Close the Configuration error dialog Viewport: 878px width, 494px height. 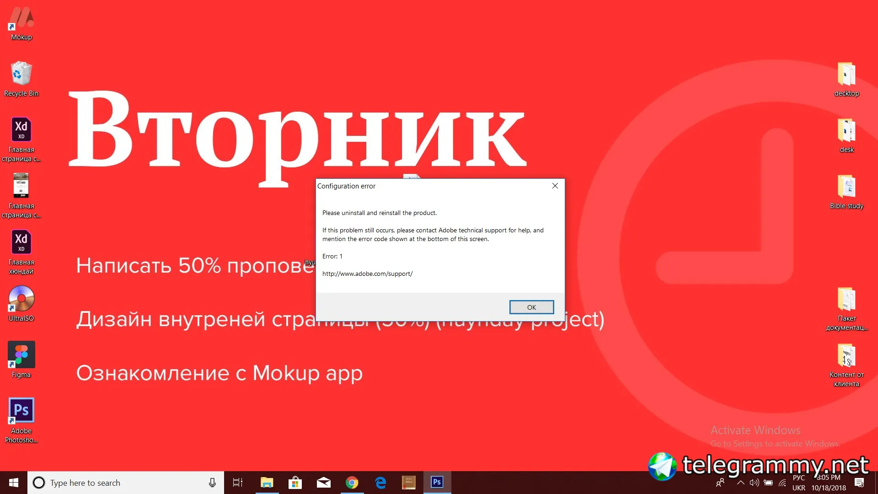pos(555,186)
